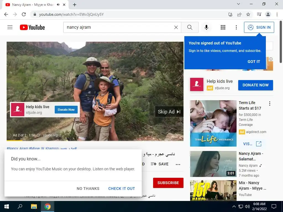Click the Nancy Ajram - Salamat title
This screenshot has height=212, width=283.
251,156
